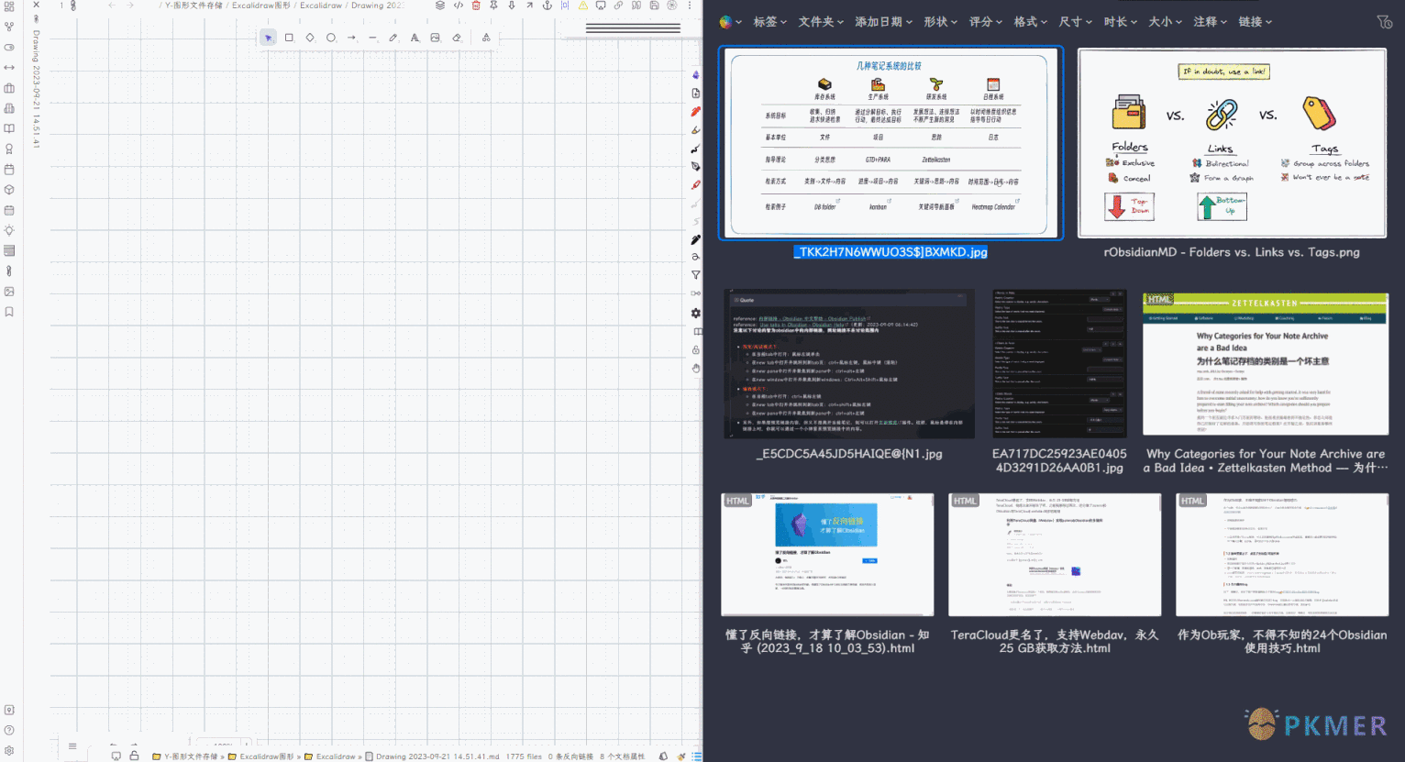
Task: Click the layers stack icon in header
Action: (x=440, y=6)
